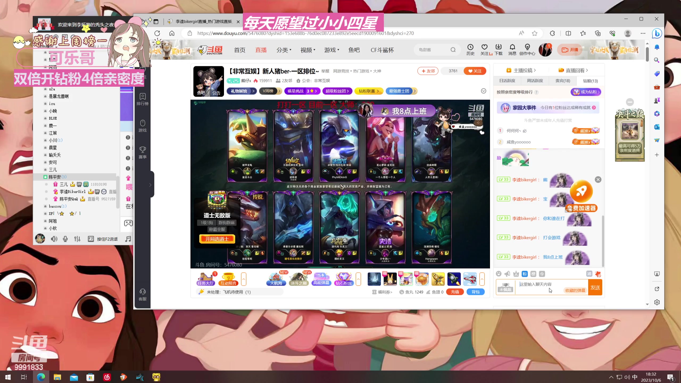Expand the 视频 video dropdown in nav
This screenshot has width=681, height=383.
308,50
